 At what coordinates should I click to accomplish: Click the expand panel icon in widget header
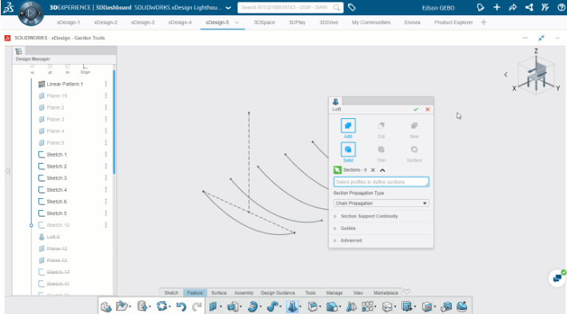tap(541, 38)
